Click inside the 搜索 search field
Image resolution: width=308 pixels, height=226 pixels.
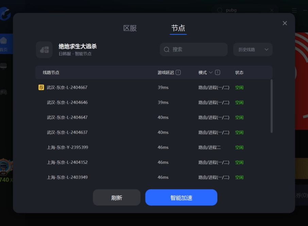[193, 49]
